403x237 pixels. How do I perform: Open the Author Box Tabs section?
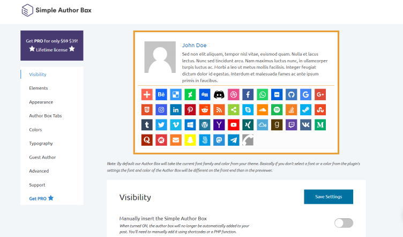click(46, 115)
